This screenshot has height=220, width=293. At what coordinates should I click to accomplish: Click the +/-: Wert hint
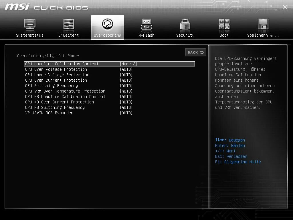(225, 151)
